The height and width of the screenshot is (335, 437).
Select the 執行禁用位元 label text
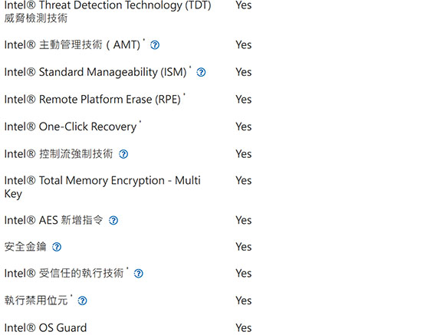click(36, 301)
